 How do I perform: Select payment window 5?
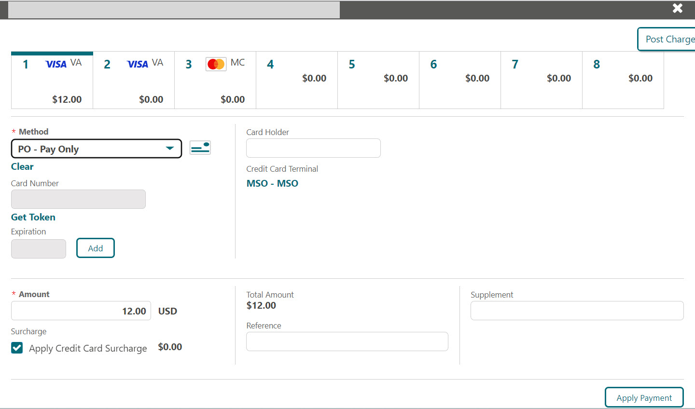[x=378, y=80]
